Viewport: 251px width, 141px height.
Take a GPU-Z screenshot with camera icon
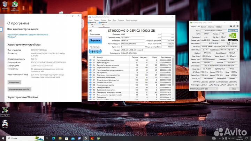[x=231, y=26]
